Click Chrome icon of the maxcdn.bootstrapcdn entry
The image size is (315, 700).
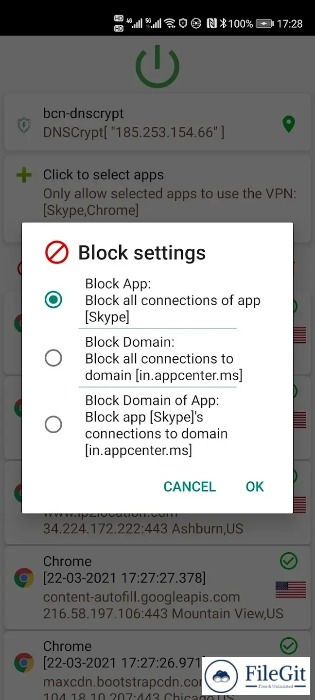pos(24,663)
